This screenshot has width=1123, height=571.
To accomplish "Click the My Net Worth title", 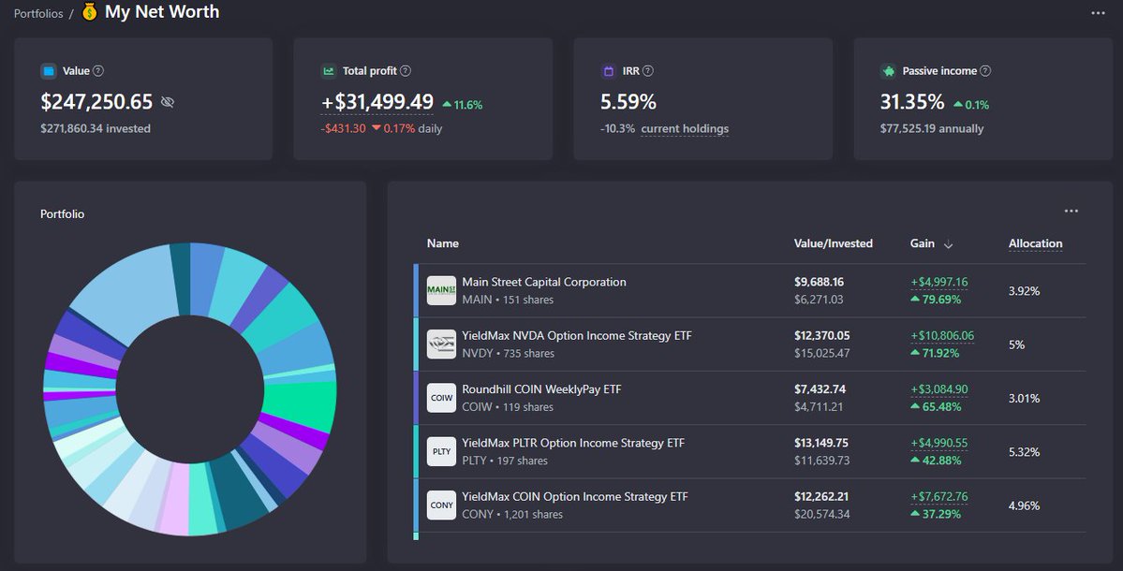I will [162, 12].
